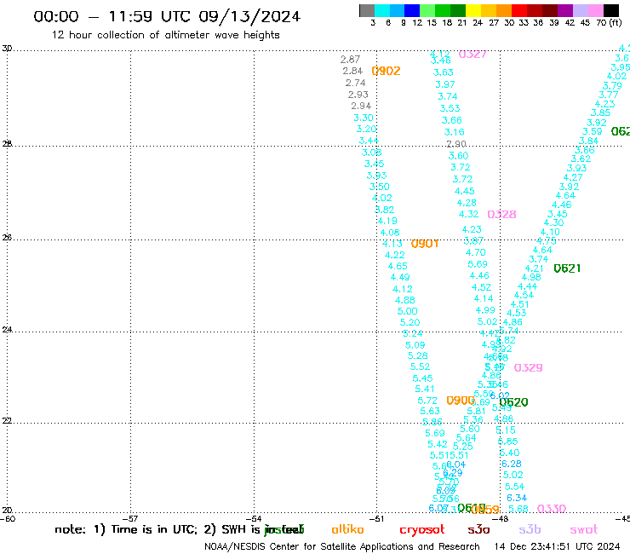Select the wave height value 4.99
The height and width of the screenshot is (554, 630).
485,310
